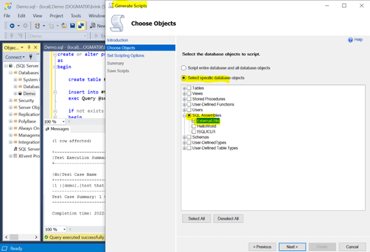The width and height of the screenshot is (370, 252).
Task: Click the Cancel button in the wizard
Action: pos(352,247)
